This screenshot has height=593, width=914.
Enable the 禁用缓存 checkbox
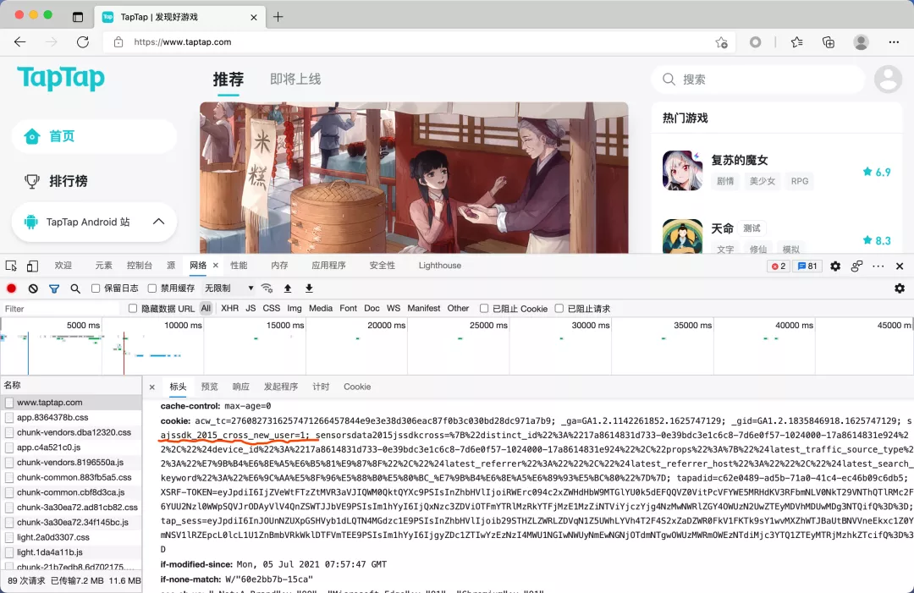tap(152, 287)
